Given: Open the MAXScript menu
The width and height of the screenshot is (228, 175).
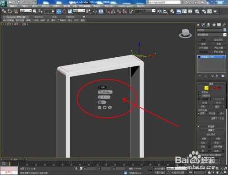Looking at the screenshot, I should pyautogui.click(x=125, y=6).
